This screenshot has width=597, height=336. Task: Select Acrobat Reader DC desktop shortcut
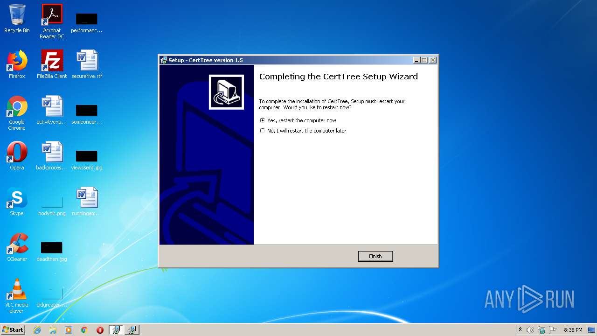coord(52,21)
